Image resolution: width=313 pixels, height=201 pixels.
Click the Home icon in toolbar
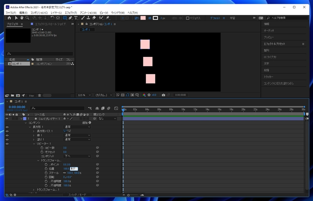(9, 18)
